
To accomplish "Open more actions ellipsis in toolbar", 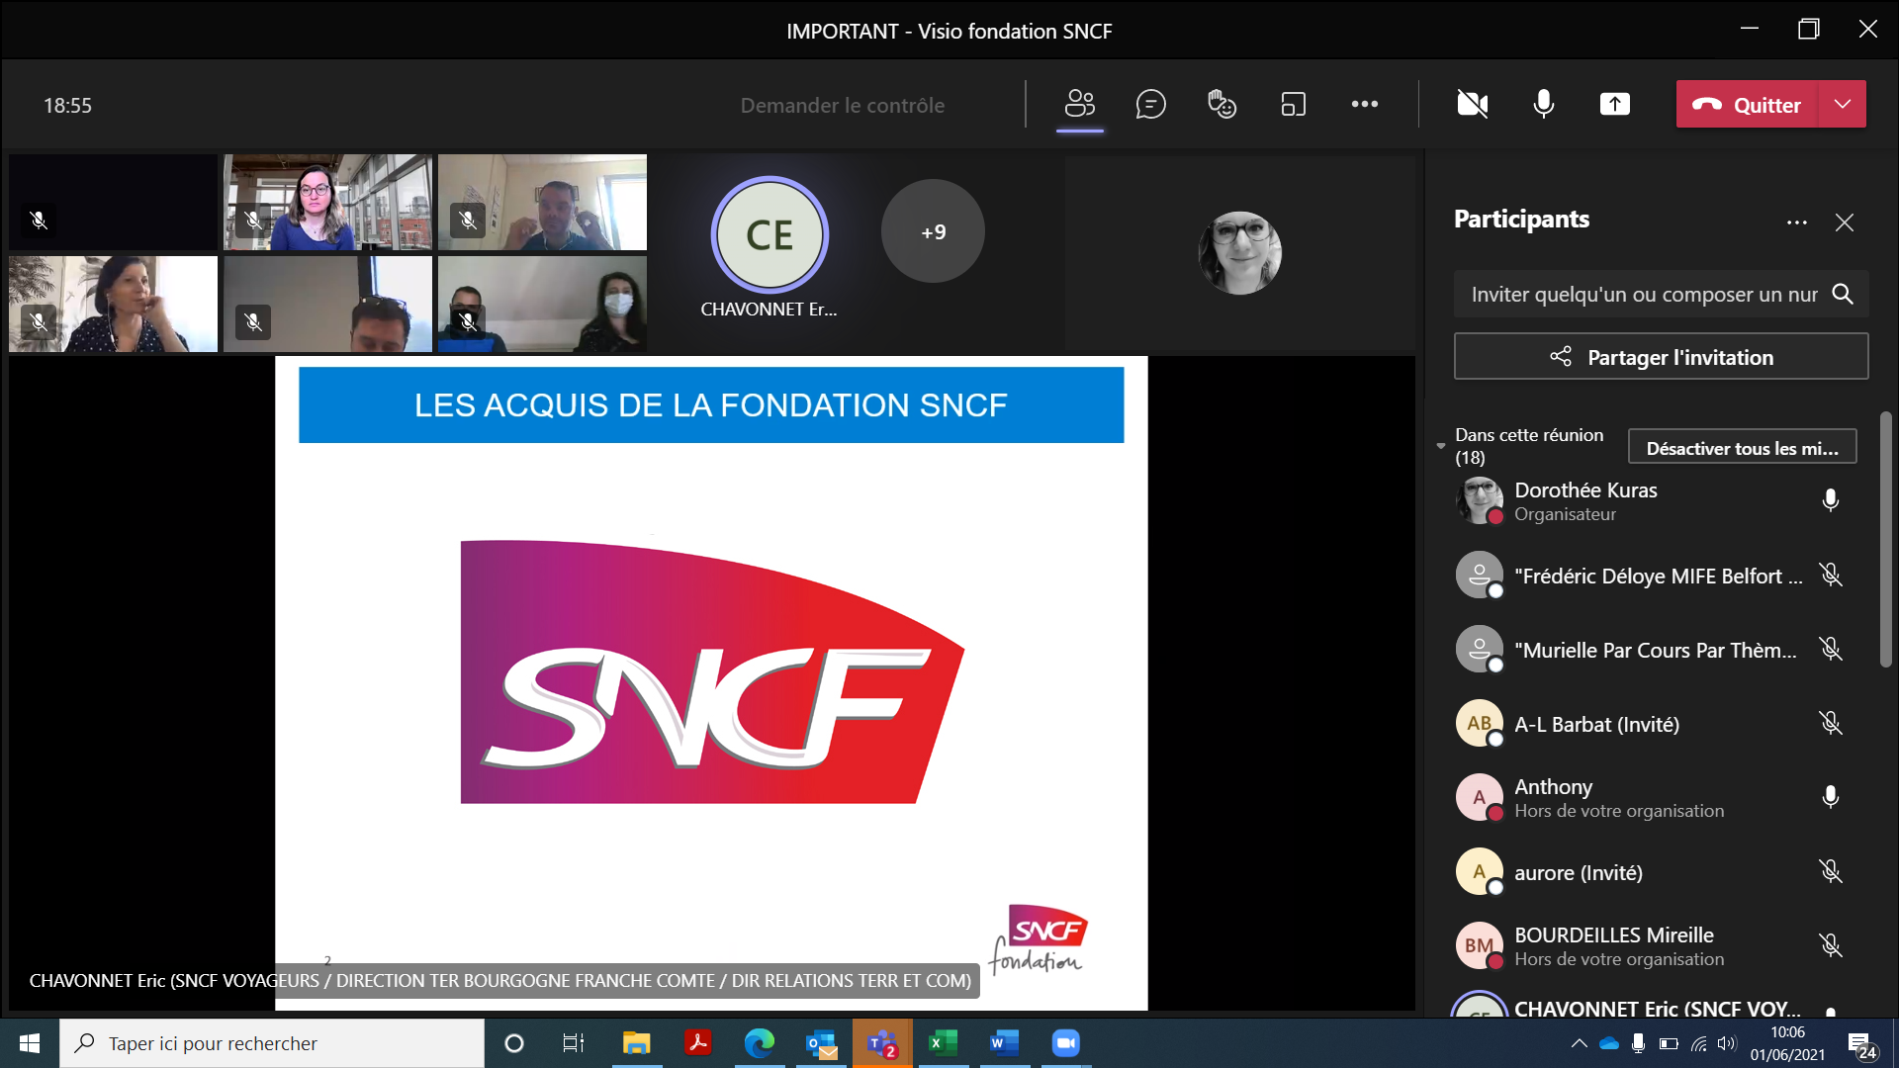I will (x=1364, y=104).
